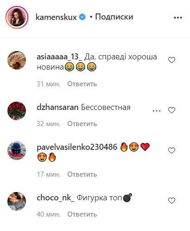Open comment options dots beside dzhansaran
Image resolution: width=190 pixels, height=231 pixels.
click(157, 111)
